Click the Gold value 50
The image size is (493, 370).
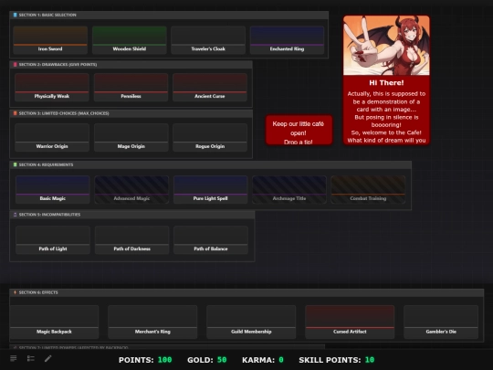tap(222, 360)
